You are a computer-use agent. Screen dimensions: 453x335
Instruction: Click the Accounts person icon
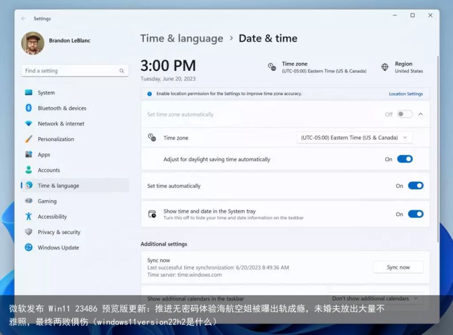(x=29, y=170)
